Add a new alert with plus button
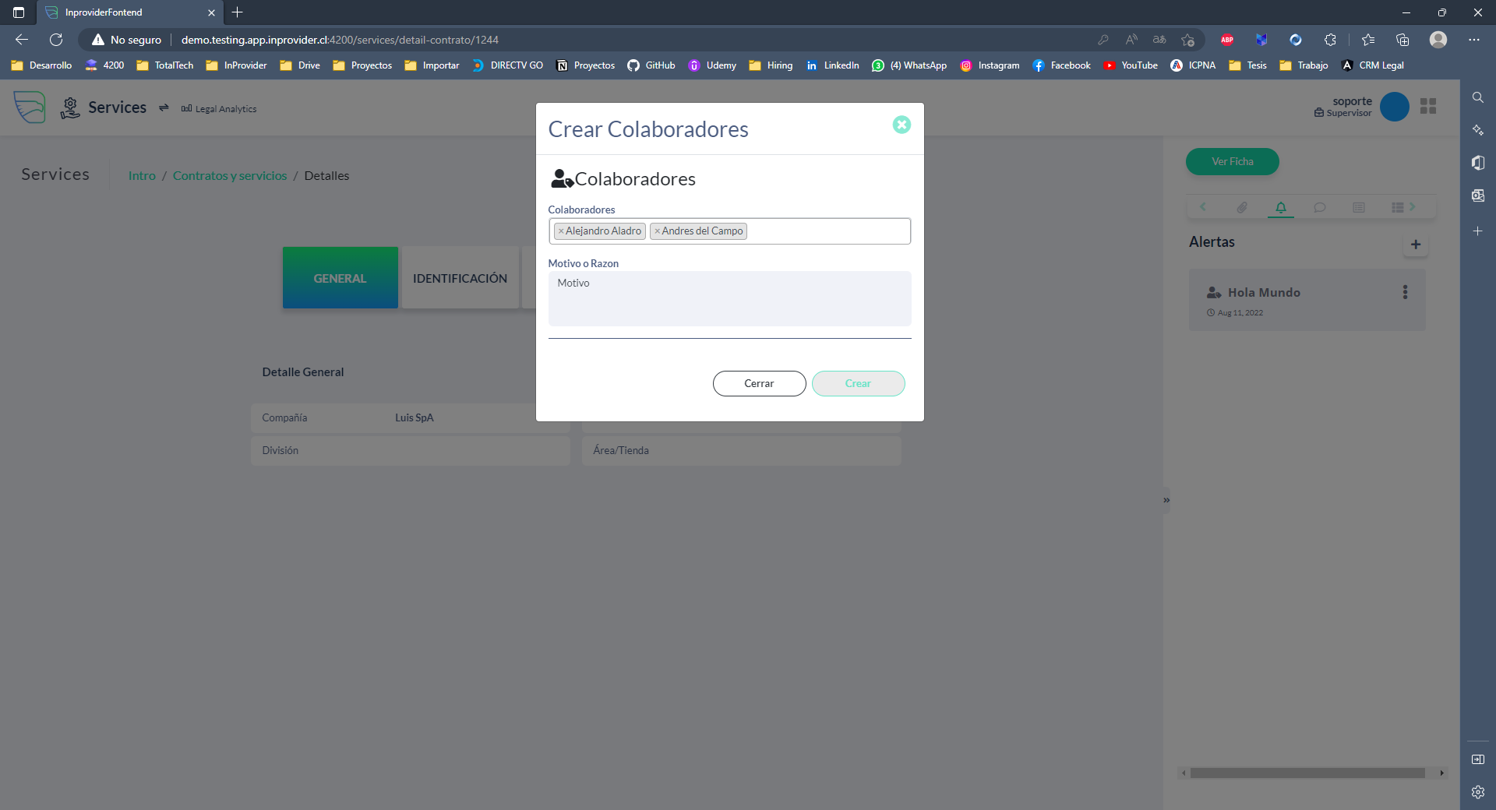Viewport: 1496px width, 810px height. coord(1415,245)
